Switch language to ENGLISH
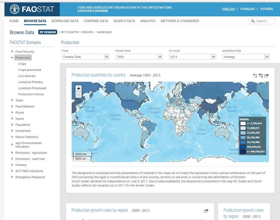This screenshot has height=220, width=280. click(229, 9)
